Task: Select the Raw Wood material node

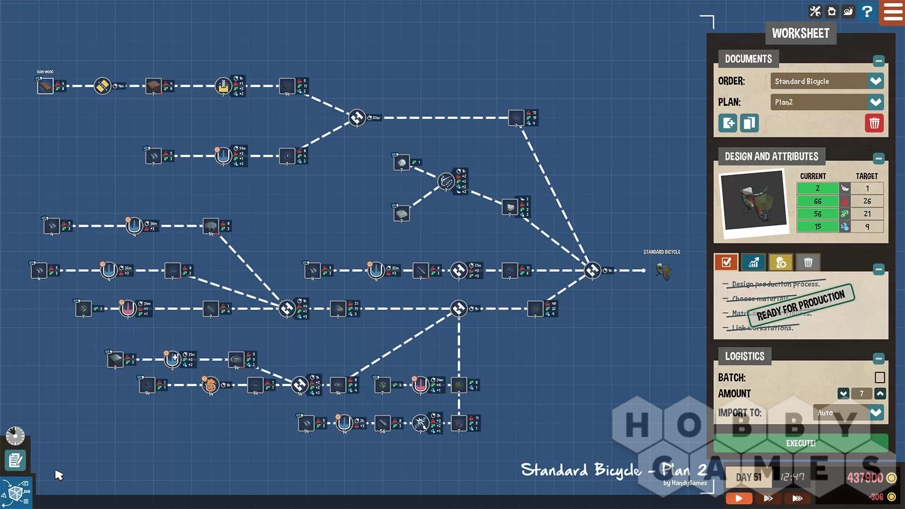Action: [45, 86]
